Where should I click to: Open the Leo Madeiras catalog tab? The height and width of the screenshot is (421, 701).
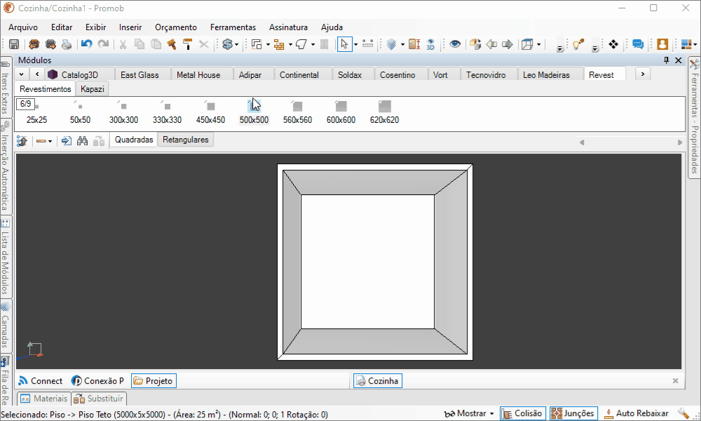click(x=546, y=74)
